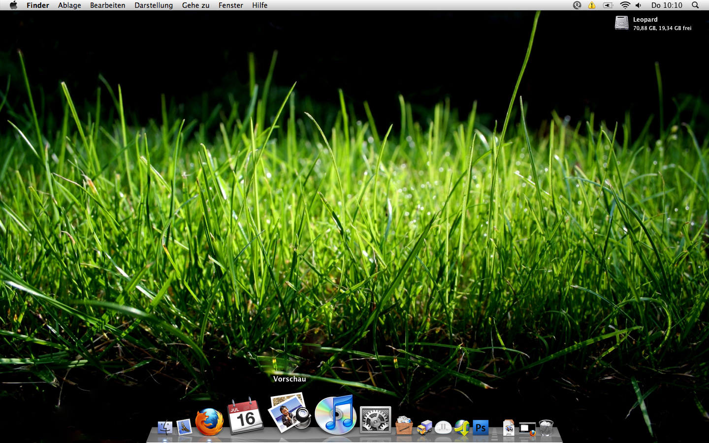
Task: Open the Transmit truck icon
Action: [424, 427]
